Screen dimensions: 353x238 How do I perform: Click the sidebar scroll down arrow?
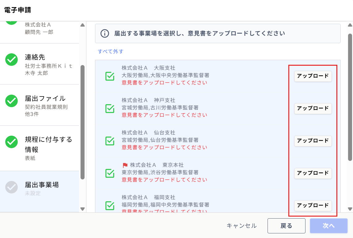click(83, 209)
